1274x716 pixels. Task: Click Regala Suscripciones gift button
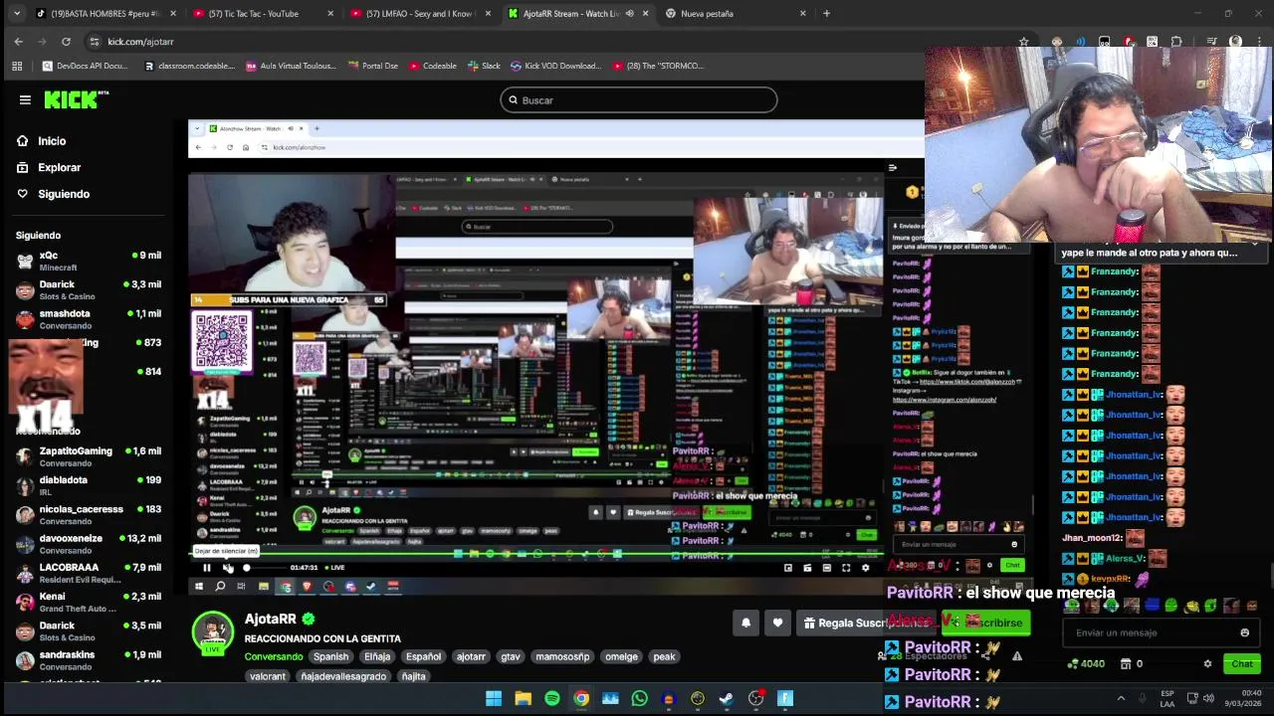(864, 623)
